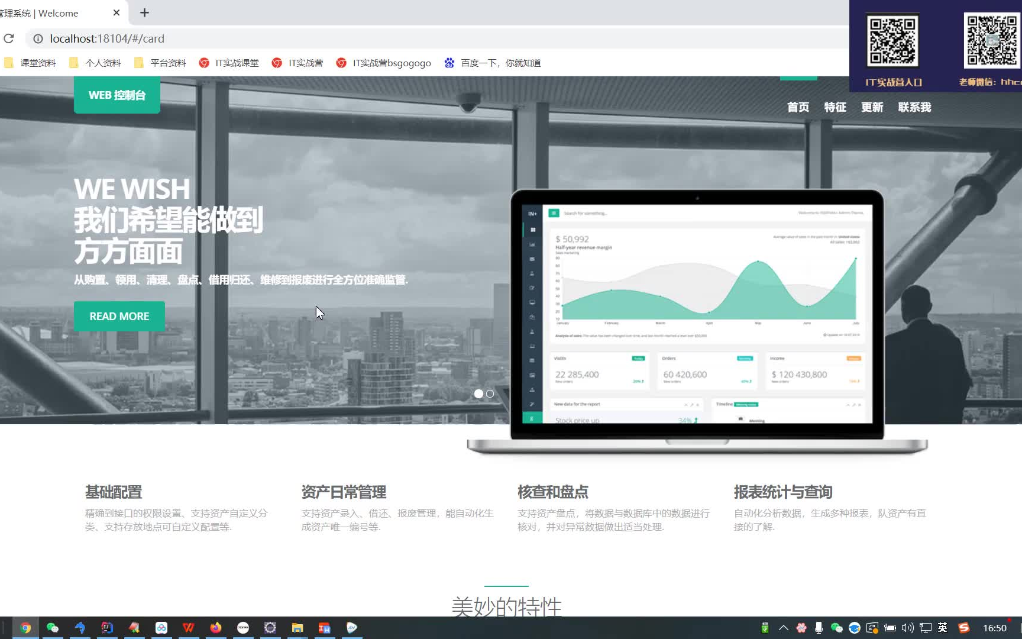The image size is (1022, 639).
Task: Open the 平台资料 bookmark folder
Action: (x=160, y=63)
